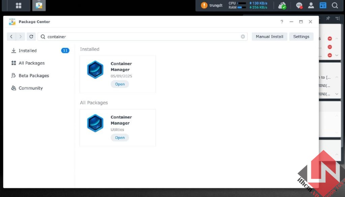The width and height of the screenshot is (345, 197).
Task: Click the Manual Install button
Action: click(x=269, y=36)
